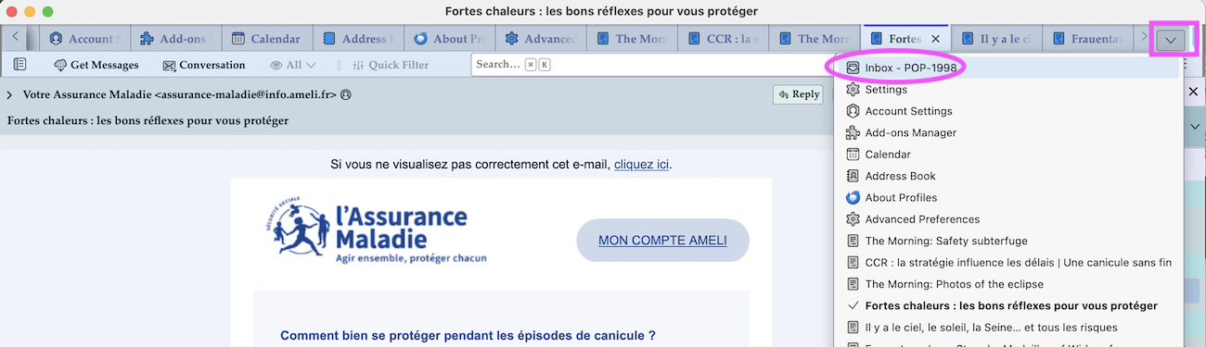1206x347 pixels.
Task: Click the Advanced Preferences gear icon in menu
Action: pyautogui.click(x=853, y=219)
